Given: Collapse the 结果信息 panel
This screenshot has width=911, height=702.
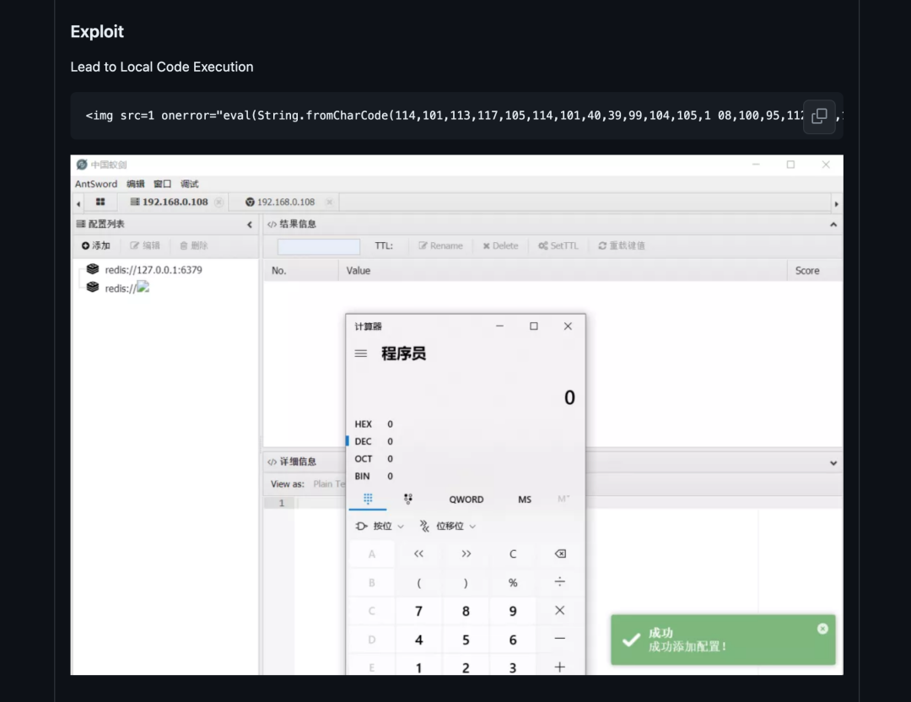Looking at the screenshot, I should pyautogui.click(x=833, y=224).
